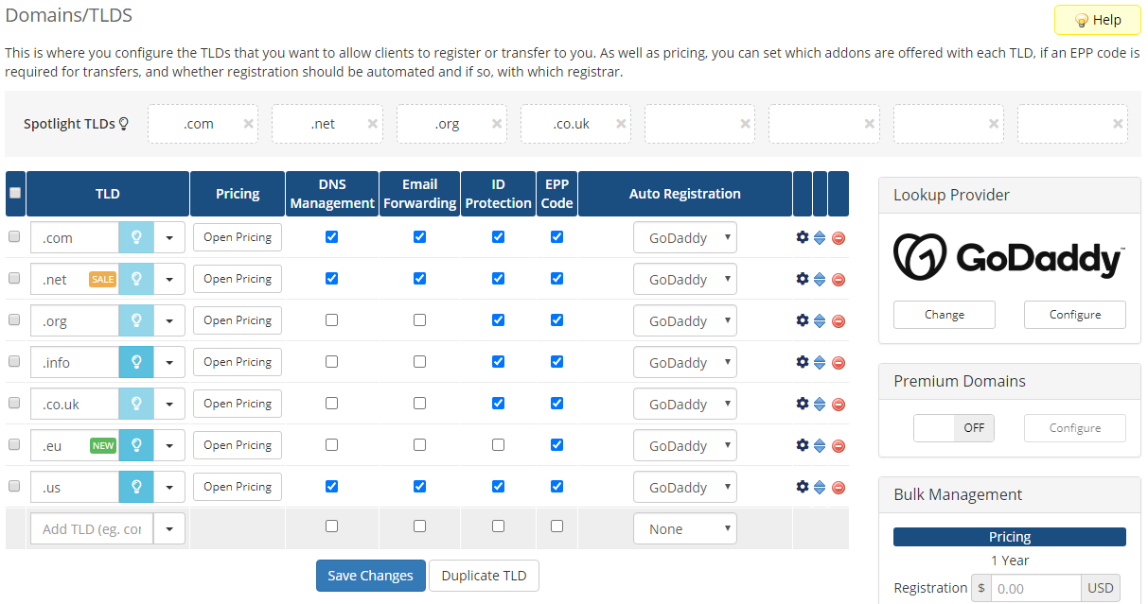1148x604 pixels.
Task: Remove .co.uk from Spotlight TLDs
Action: pos(621,124)
